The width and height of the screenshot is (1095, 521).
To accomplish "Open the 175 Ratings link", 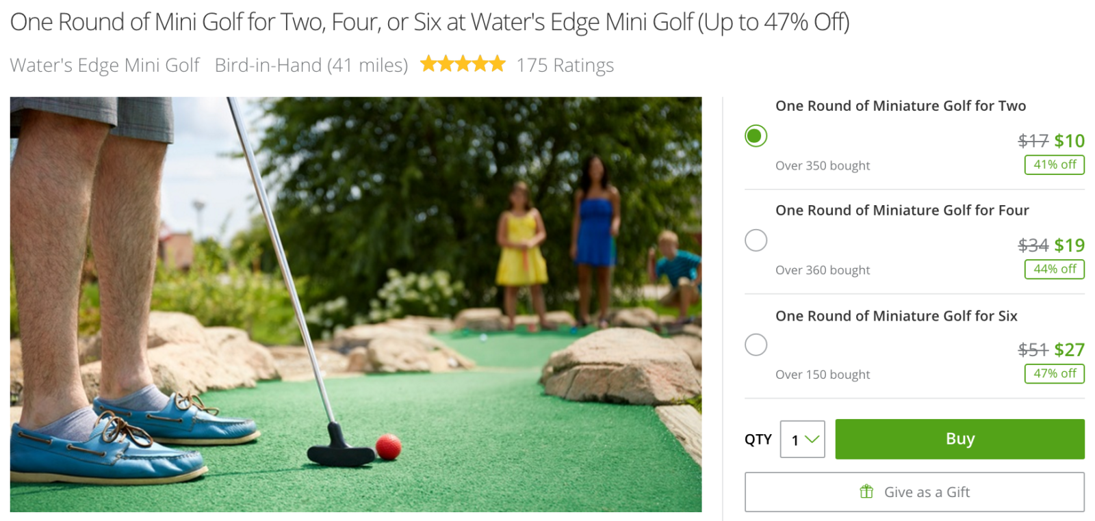I will (565, 65).
